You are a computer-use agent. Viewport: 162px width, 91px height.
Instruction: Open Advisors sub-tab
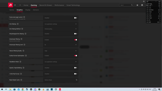point(36,10)
